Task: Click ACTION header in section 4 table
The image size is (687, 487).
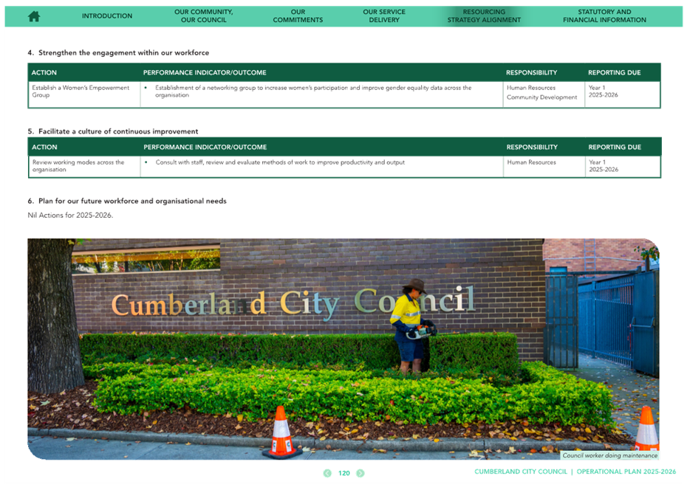Action: [44, 72]
